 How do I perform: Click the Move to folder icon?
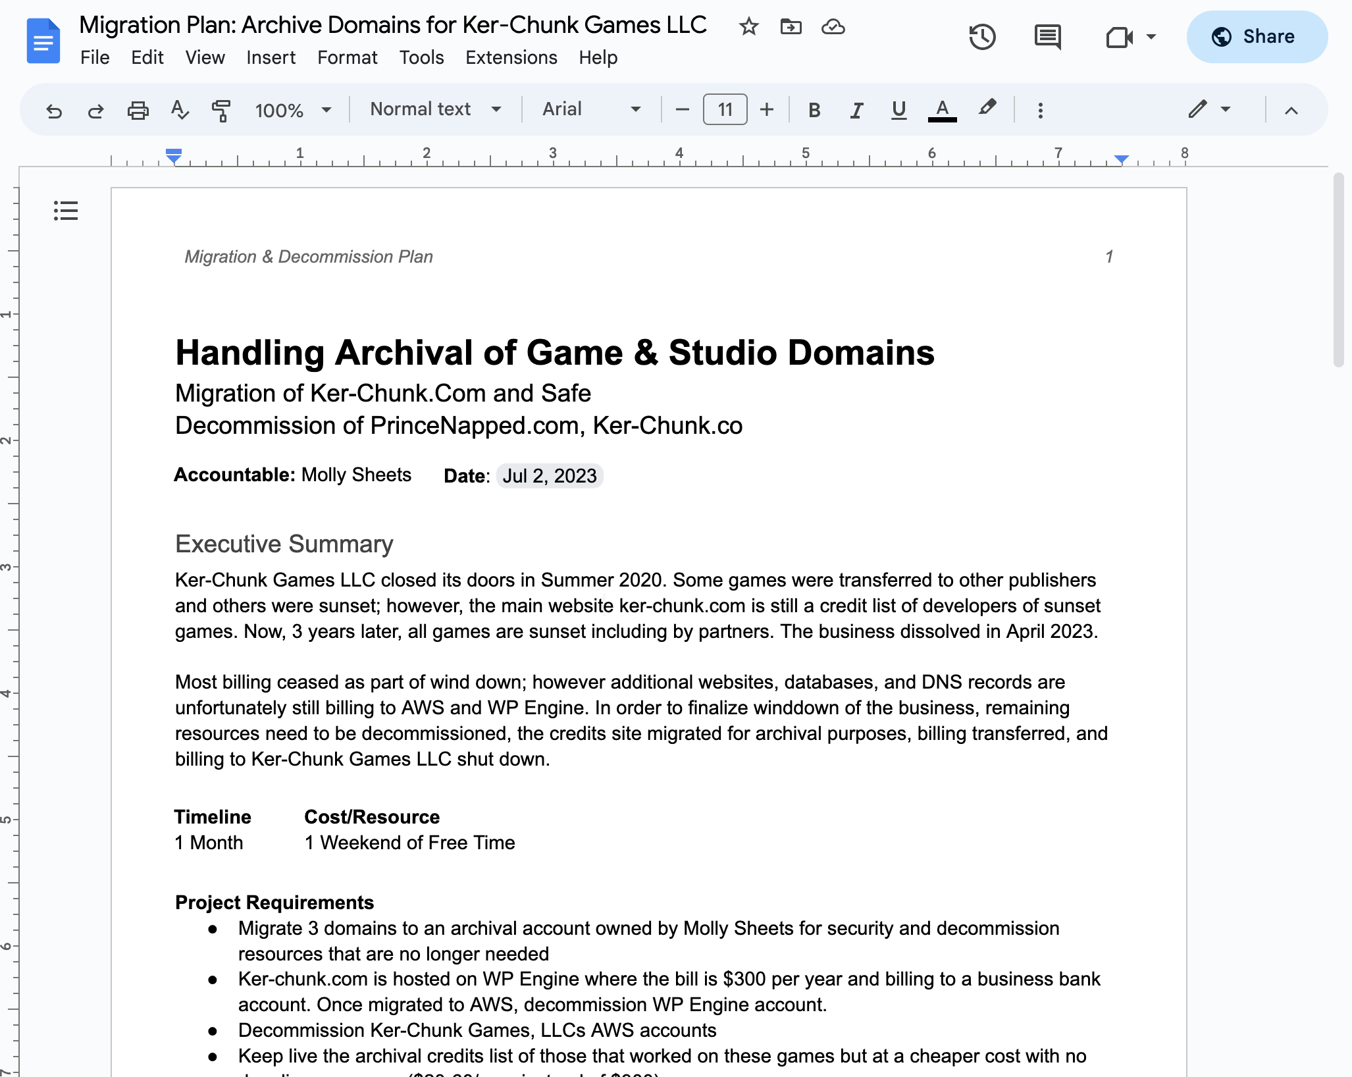pyautogui.click(x=791, y=27)
